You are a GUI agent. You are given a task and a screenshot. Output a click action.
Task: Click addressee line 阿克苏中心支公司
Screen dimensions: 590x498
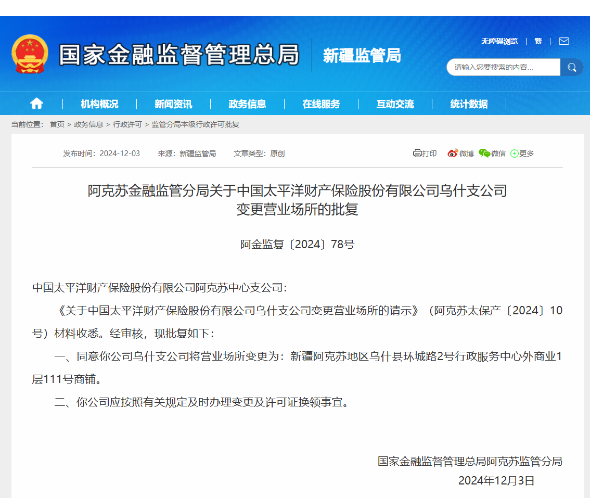tap(160, 288)
